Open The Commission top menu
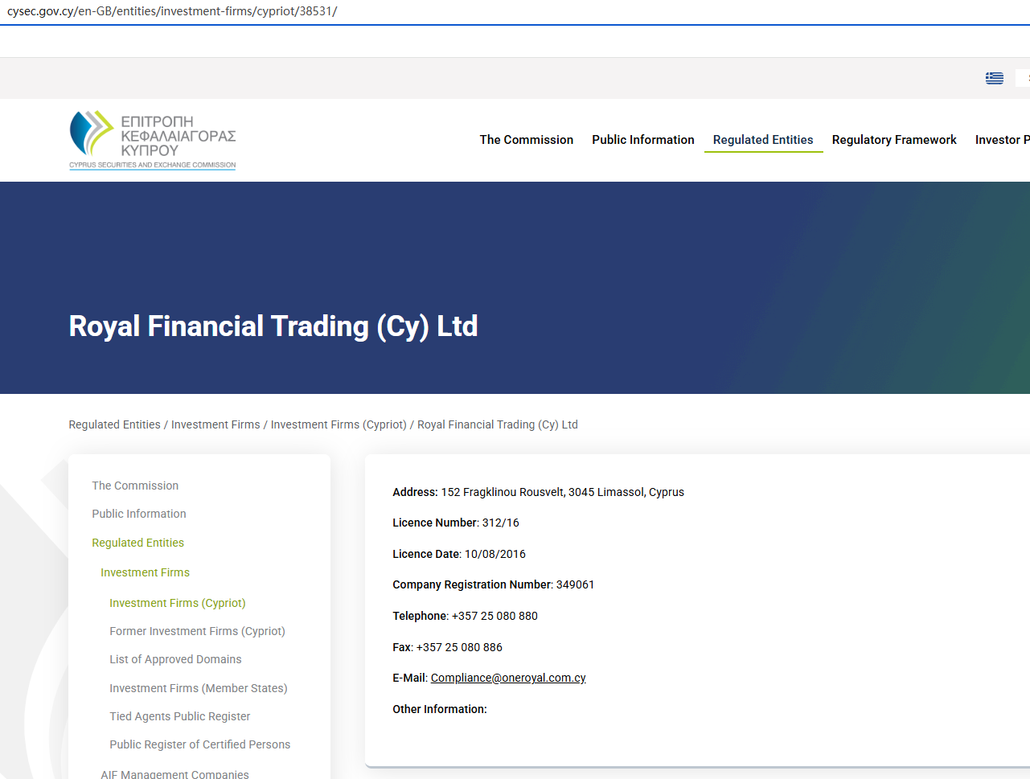This screenshot has width=1030, height=779. click(x=527, y=140)
